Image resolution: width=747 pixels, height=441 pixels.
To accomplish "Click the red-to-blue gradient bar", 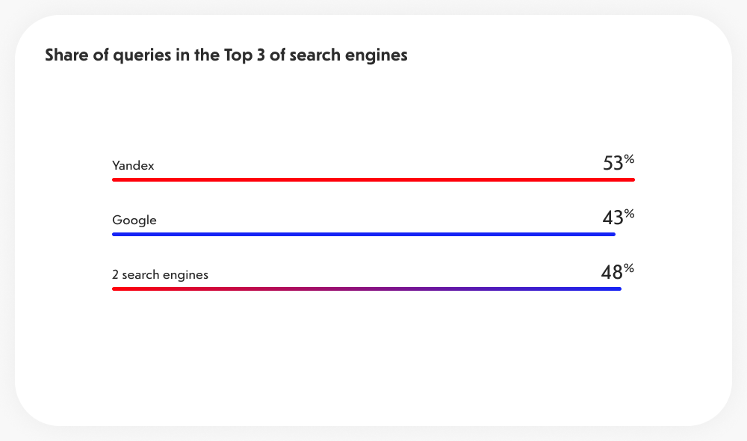I will pyautogui.click(x=366, y=289).
